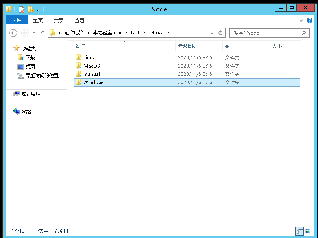Viewport: 318px width, 238px height.
Task: Click the manual folder name
Action: 92,74
